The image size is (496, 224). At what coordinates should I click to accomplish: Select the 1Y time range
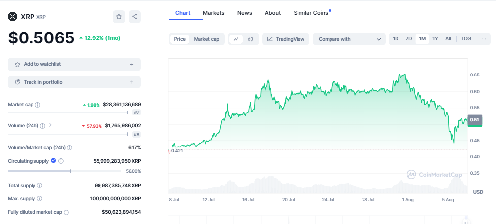click(435, 39)
